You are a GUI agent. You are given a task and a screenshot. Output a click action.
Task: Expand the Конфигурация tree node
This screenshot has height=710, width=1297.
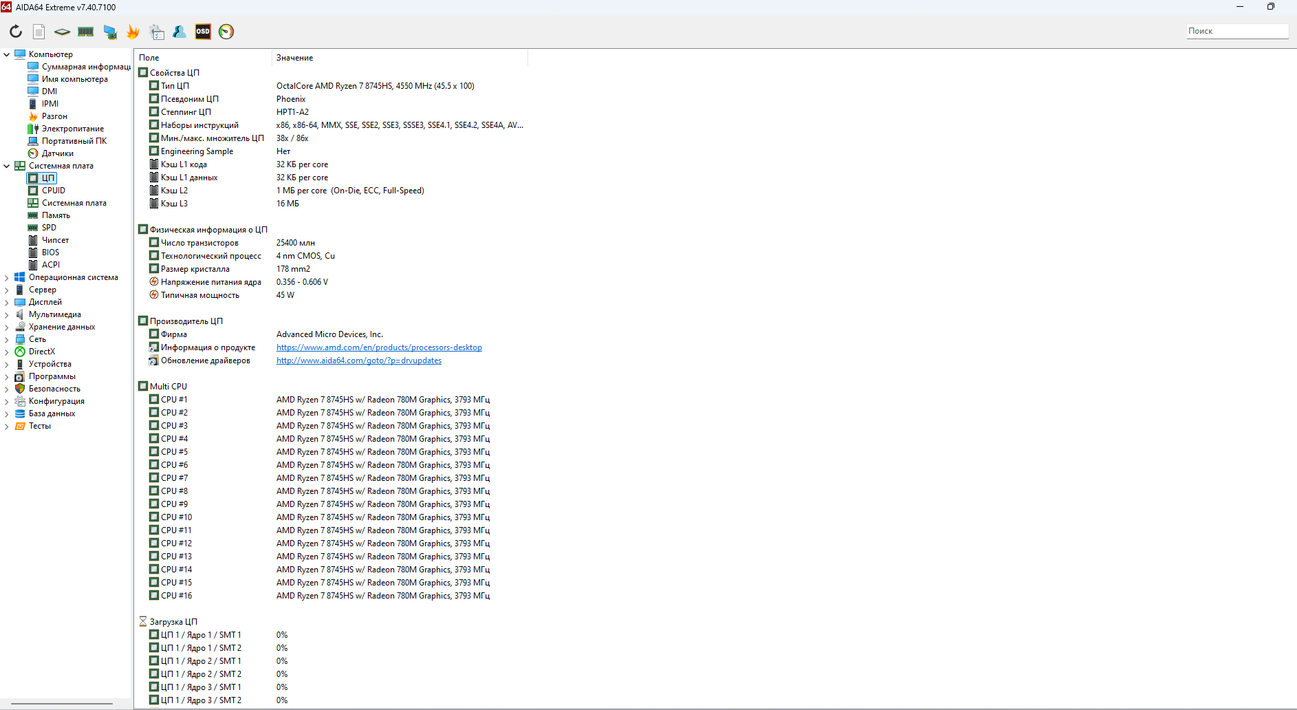coord(7,401)
